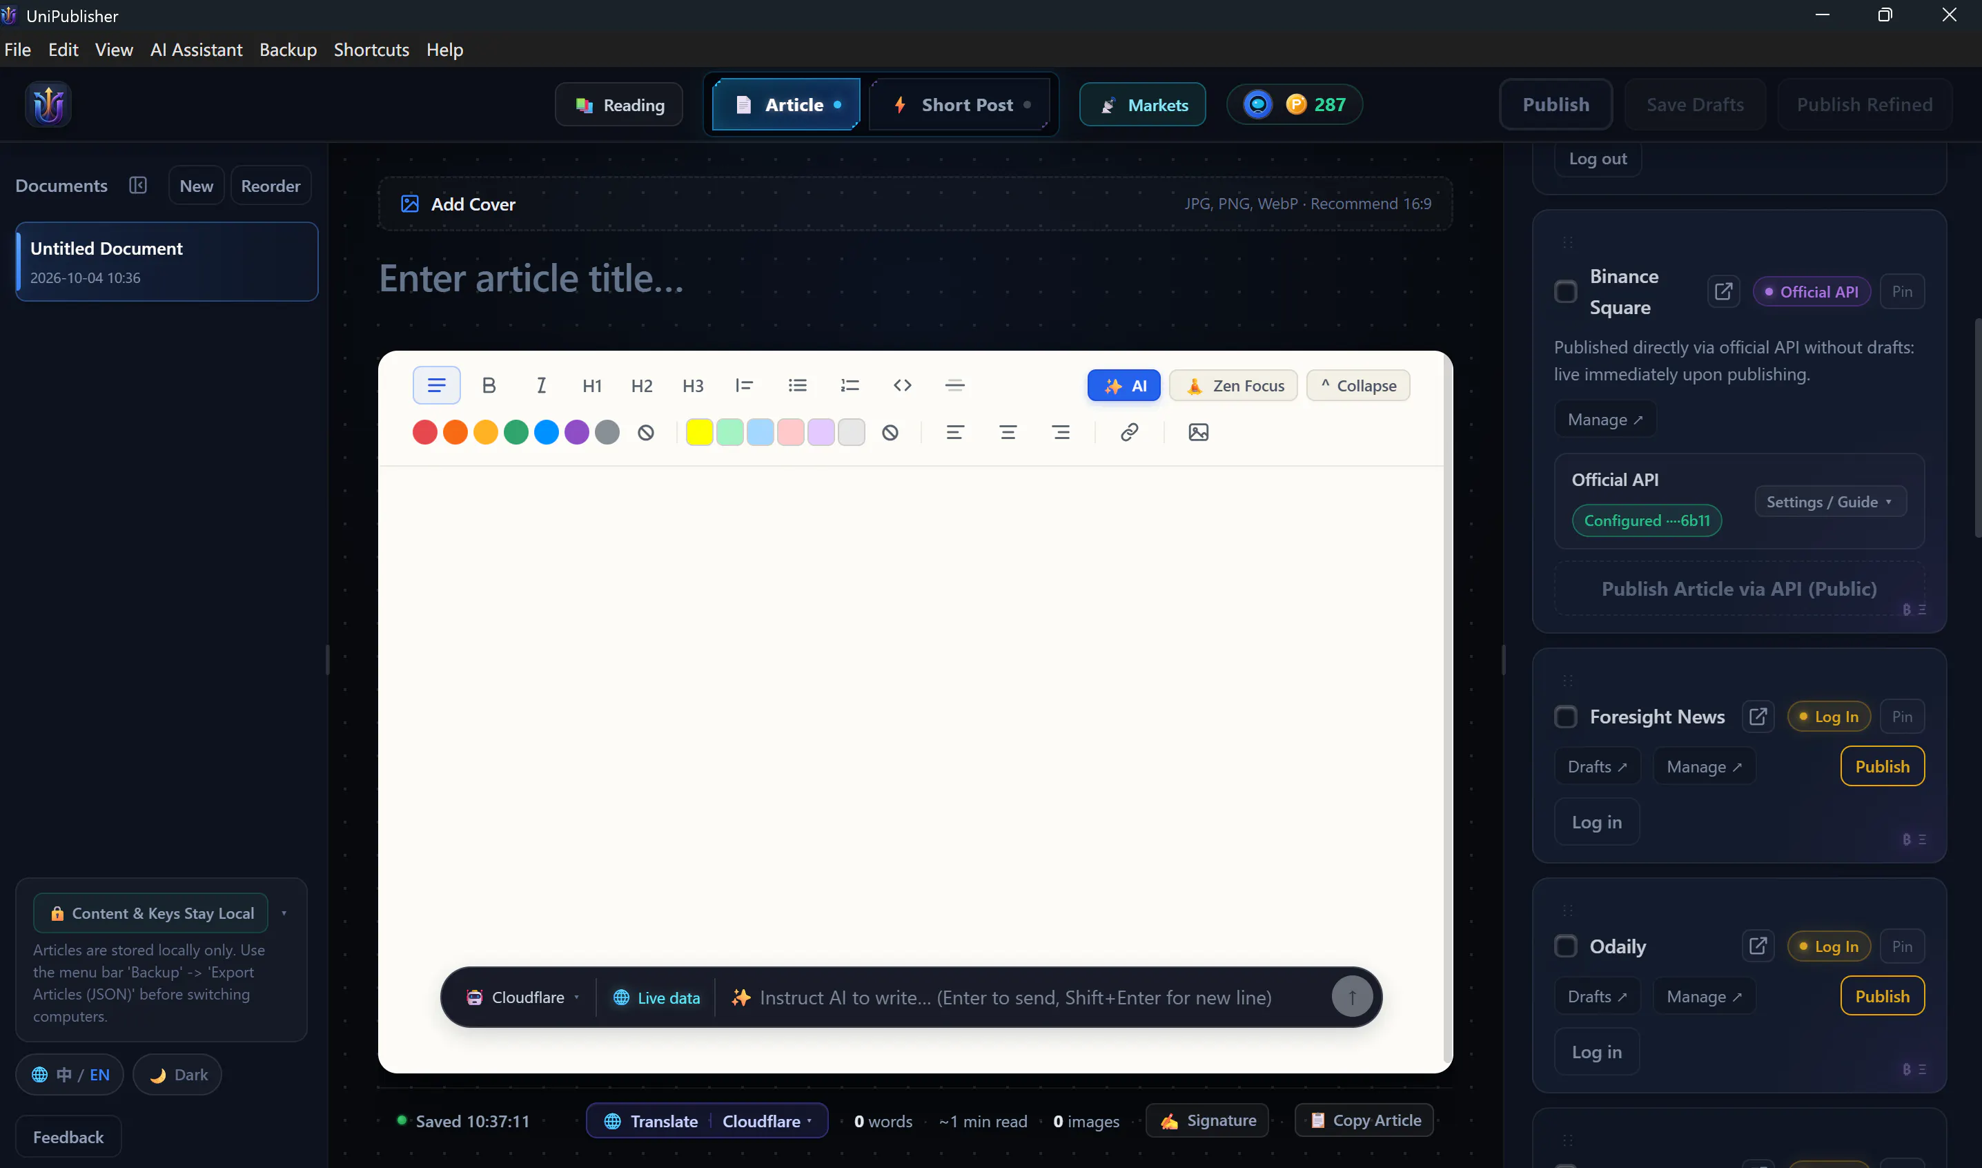Apply italic formatting in editor toolbar
The height and width of the screenshot is (1168, 1982).
point(540,386)
